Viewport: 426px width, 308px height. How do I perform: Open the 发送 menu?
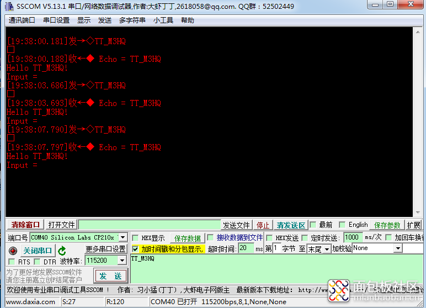(105, 20)
